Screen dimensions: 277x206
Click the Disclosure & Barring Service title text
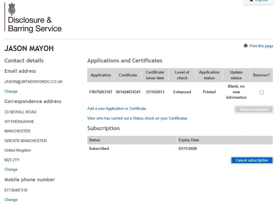35,24
